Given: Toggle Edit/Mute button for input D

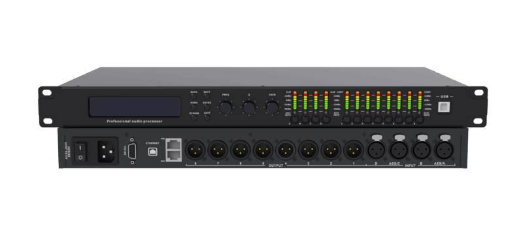Looking at the screenshot, I should (326, 120).
